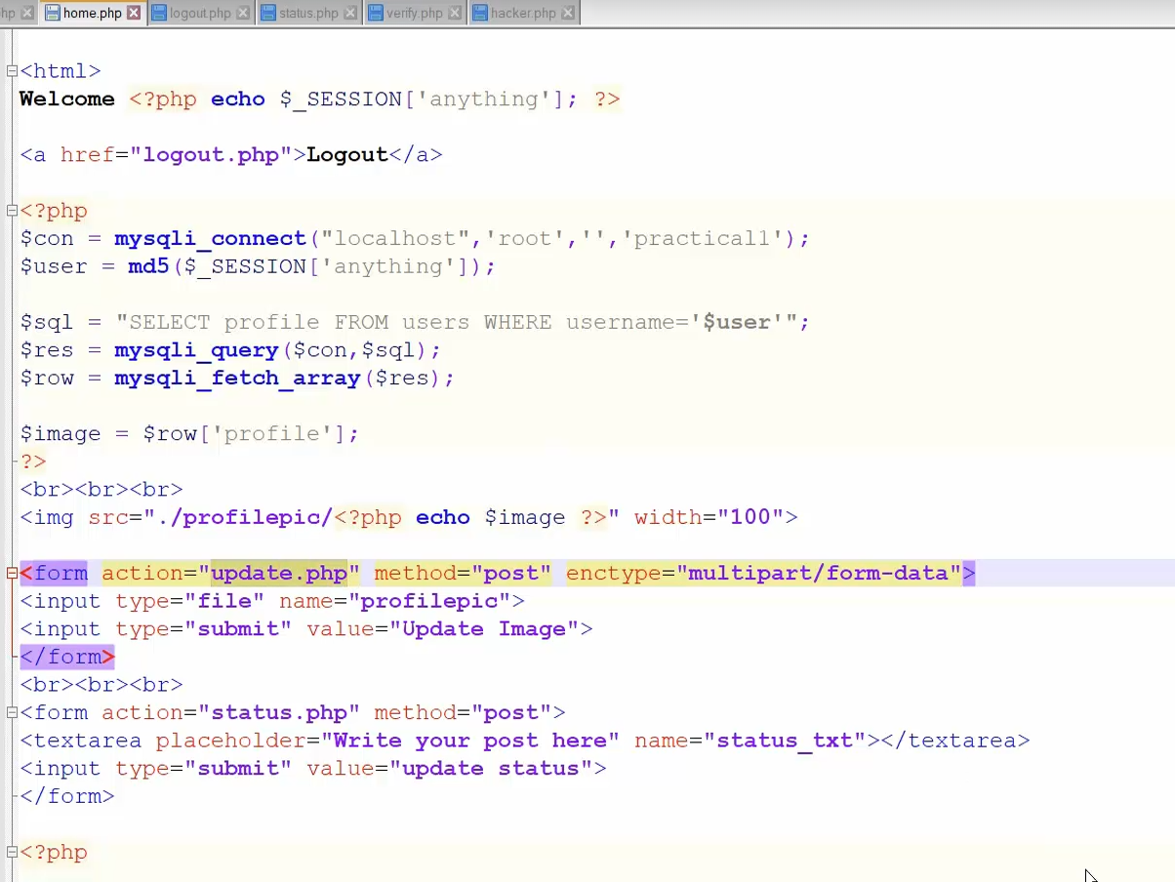The width and height of the screenshot is (1175, 882).
Task: Close the home.php tab
Action: 134,14
